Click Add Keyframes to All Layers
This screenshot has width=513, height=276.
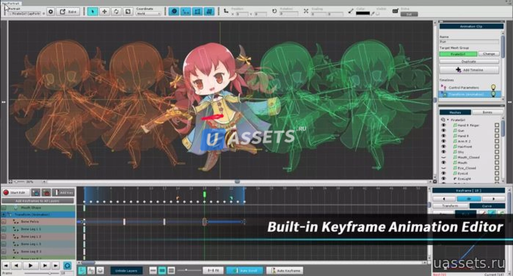(x=38, y=201)
